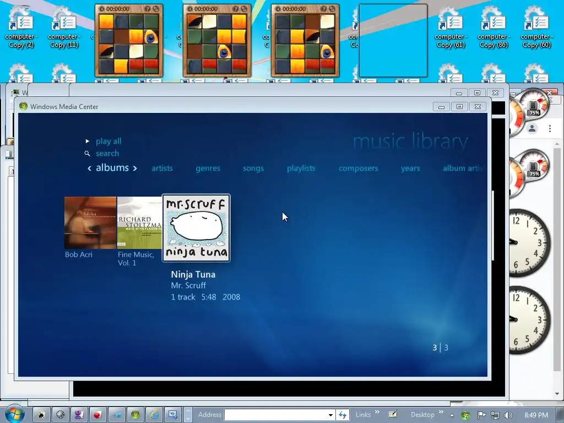
Task: Open Windows Media Center from the taskbar
Action: click(x=135, y=415)
